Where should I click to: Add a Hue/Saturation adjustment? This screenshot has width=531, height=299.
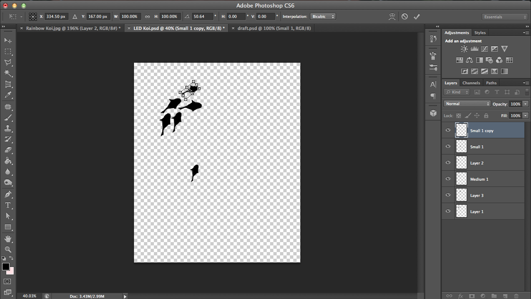point(460,60)
